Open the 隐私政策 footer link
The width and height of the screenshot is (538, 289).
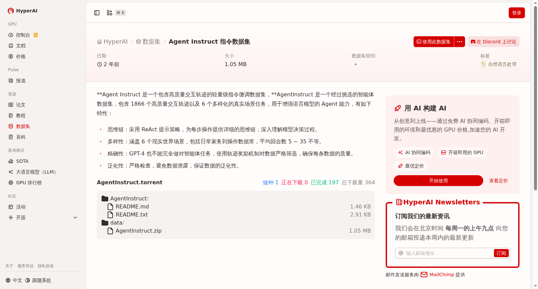click(x=46, y=266)
